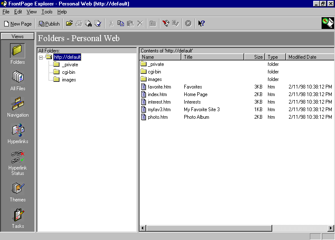The width and height of the screenshot is (335, 240).
Task: Sort by Name column header
Action: click(x=160, y=57)
